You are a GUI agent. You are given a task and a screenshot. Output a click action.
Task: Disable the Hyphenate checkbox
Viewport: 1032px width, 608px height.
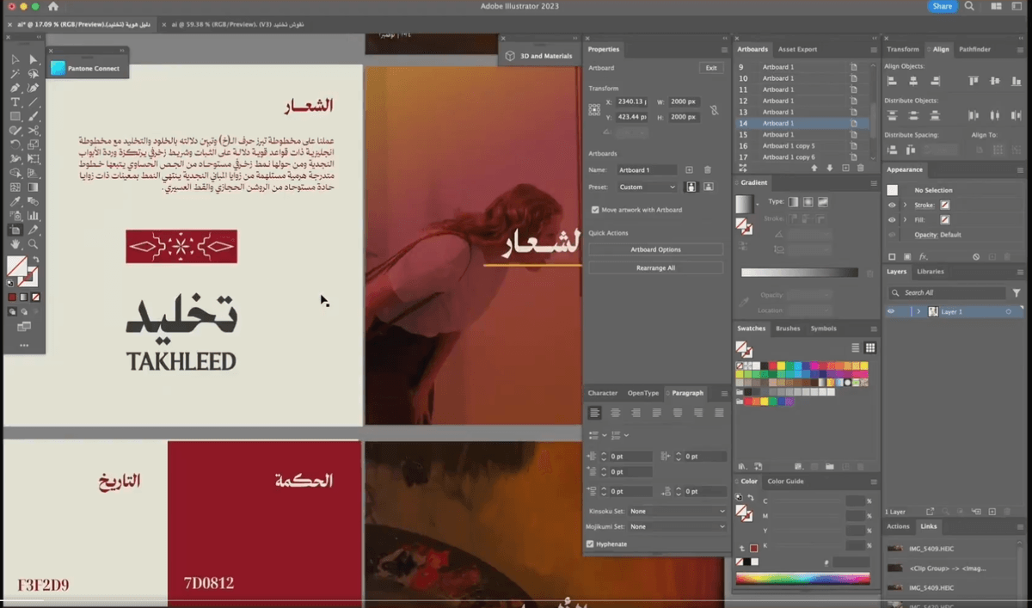tap(590, 544)
